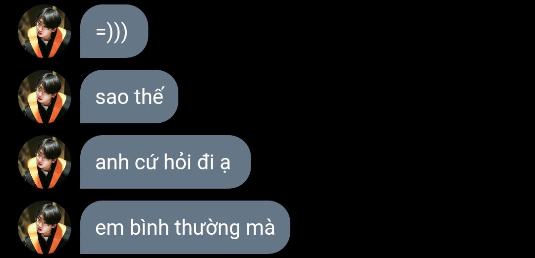Open the sender avatar beside the '=)))' message
This screenshot has width=535, height=258.
(x=45, y=31)
